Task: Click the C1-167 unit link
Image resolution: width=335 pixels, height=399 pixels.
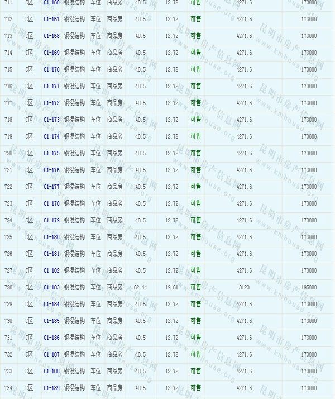Action: 51,19
